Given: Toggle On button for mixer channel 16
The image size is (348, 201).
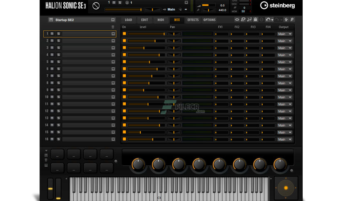Looking at the screenshot, I should [124, 139].
